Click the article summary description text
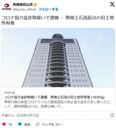This screenshot has height=128, width=116. [x=57, y=104]
